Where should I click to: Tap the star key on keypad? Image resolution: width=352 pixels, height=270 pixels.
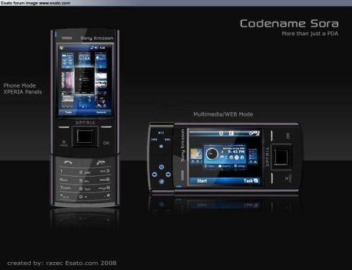65,196
